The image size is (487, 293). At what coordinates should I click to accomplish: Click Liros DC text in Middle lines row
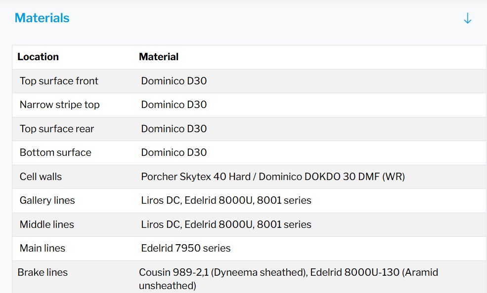160,224
